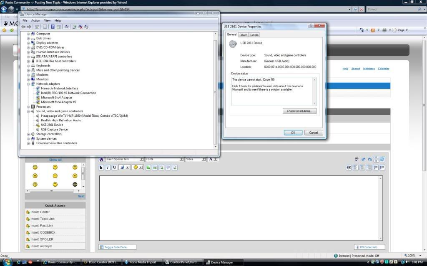
Task: Click the undo icon in forum editor
Action: [363, 159]
